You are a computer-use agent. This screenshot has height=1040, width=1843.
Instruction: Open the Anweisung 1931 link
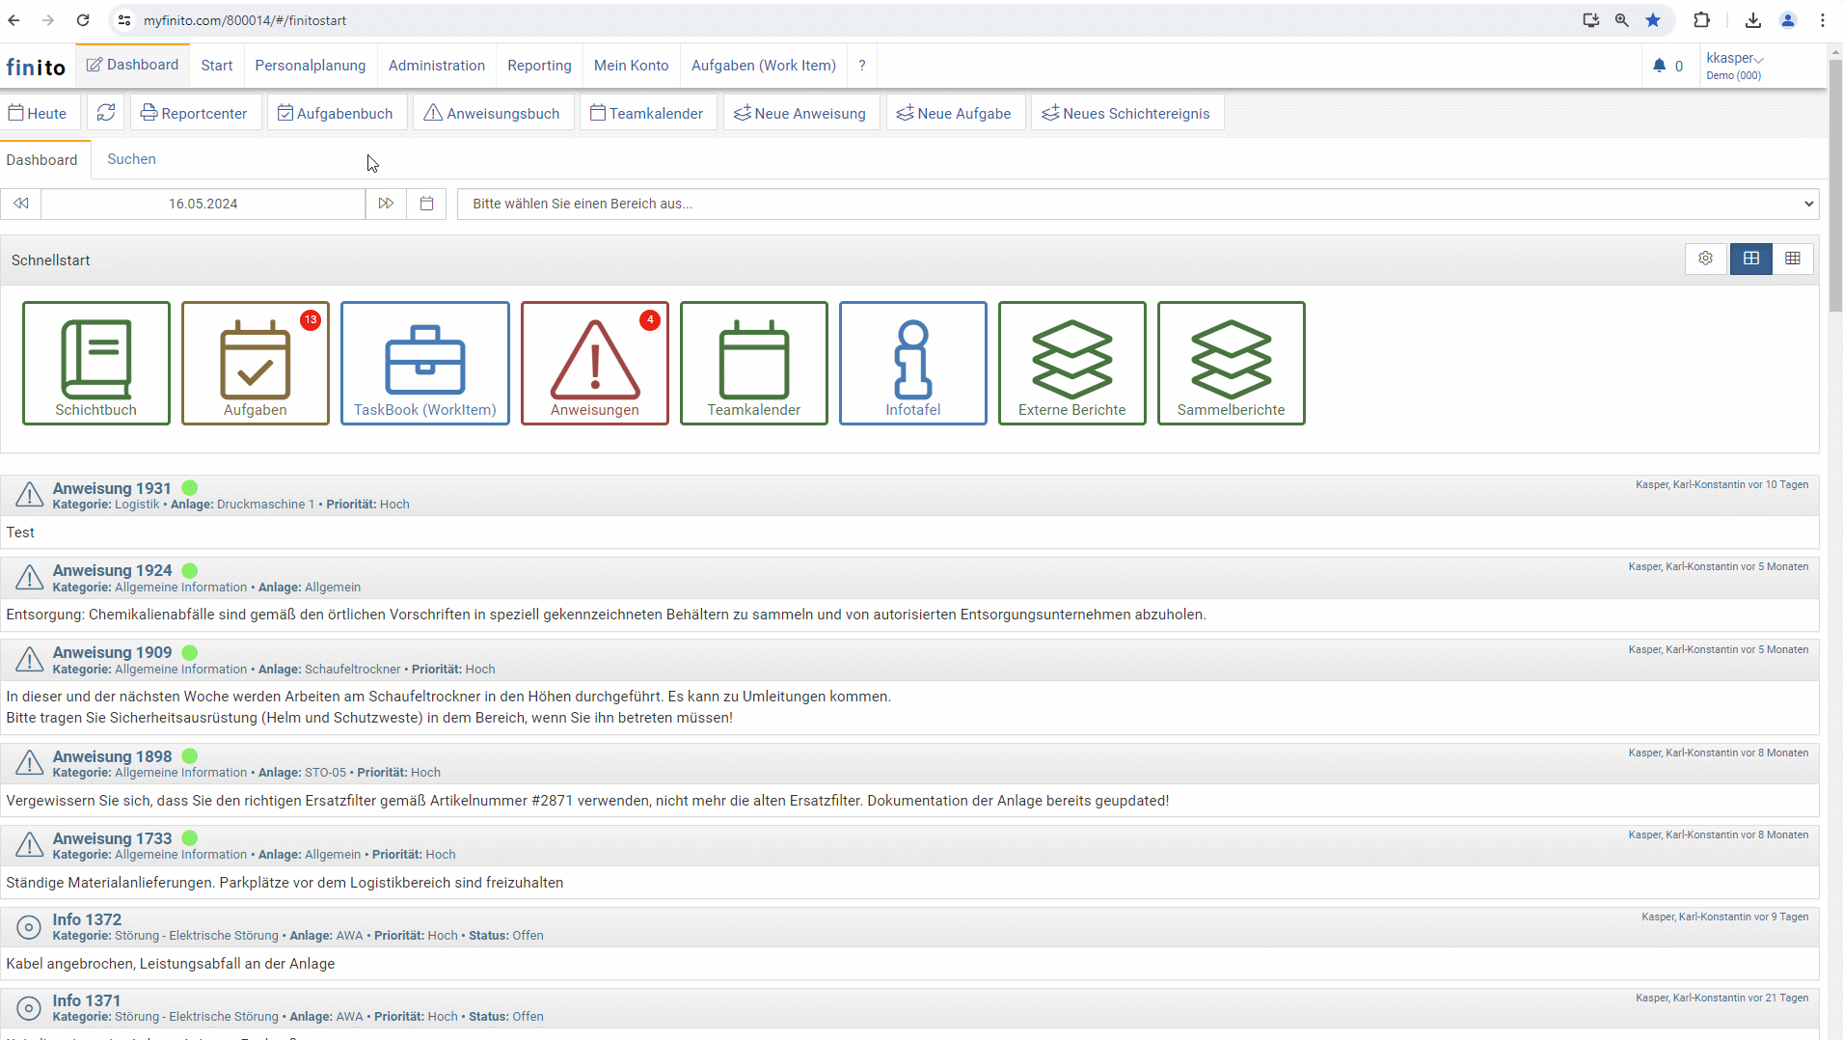pos(112,488)
